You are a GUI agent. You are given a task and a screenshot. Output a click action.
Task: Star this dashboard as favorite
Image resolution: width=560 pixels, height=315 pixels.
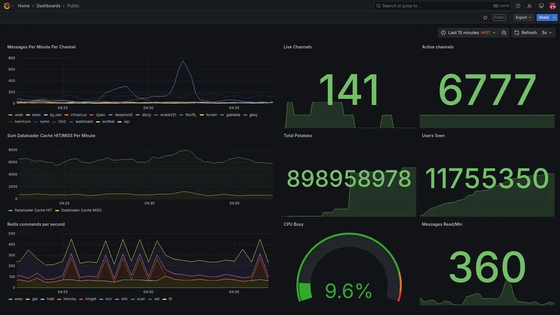(485, 17)
